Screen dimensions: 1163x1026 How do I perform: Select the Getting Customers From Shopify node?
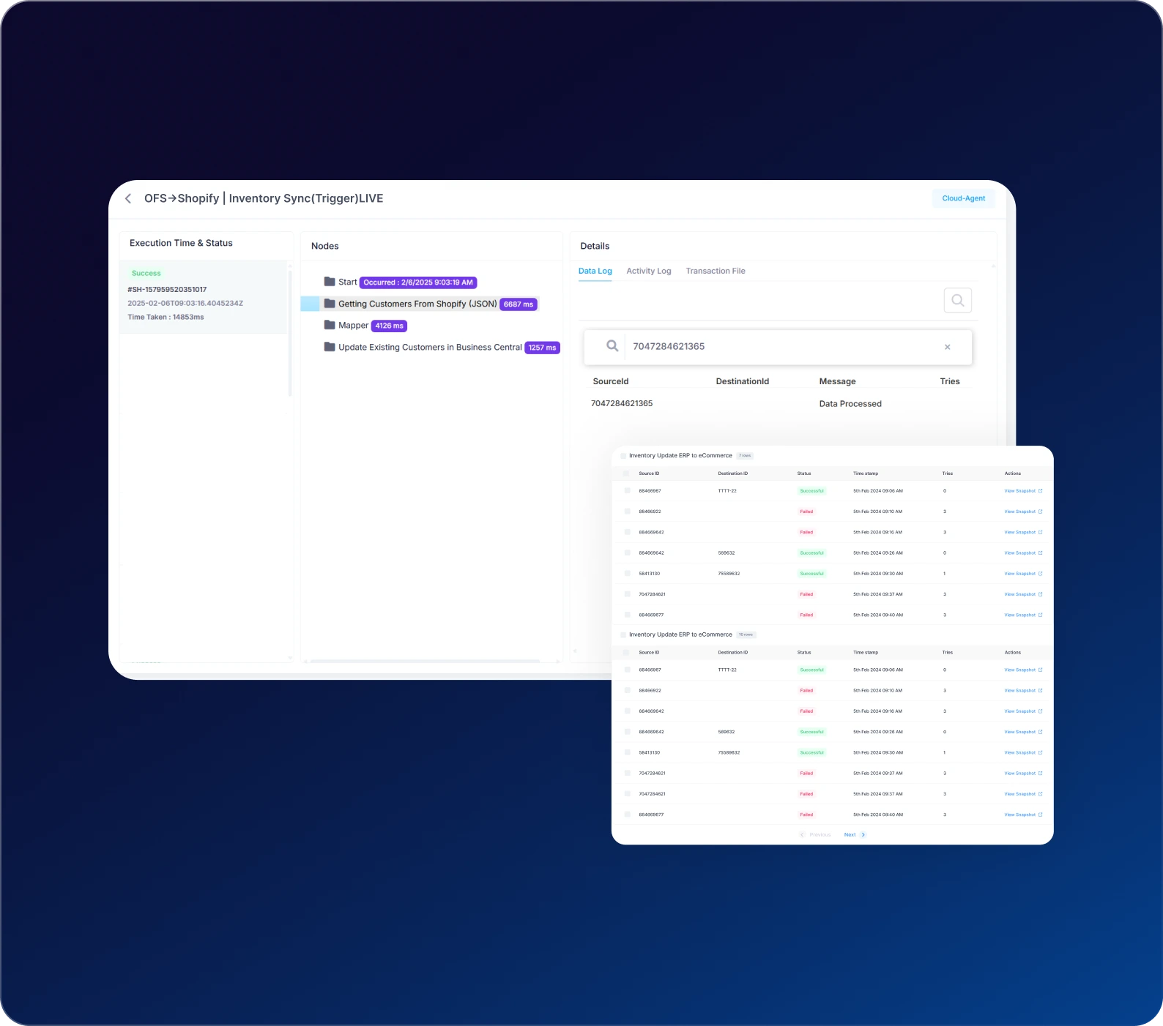(417, 304)
